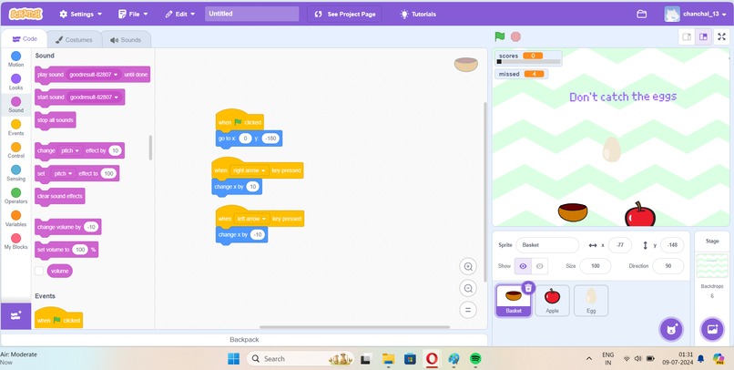Select the Apple sprite thumbnail
Image resolution: width=734 pixels, height=370 pixels.
553,300
